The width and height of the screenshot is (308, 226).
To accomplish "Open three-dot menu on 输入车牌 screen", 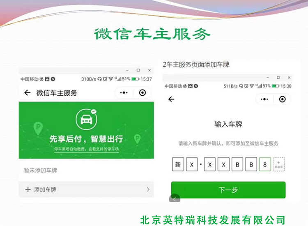I will pos(264,99).
